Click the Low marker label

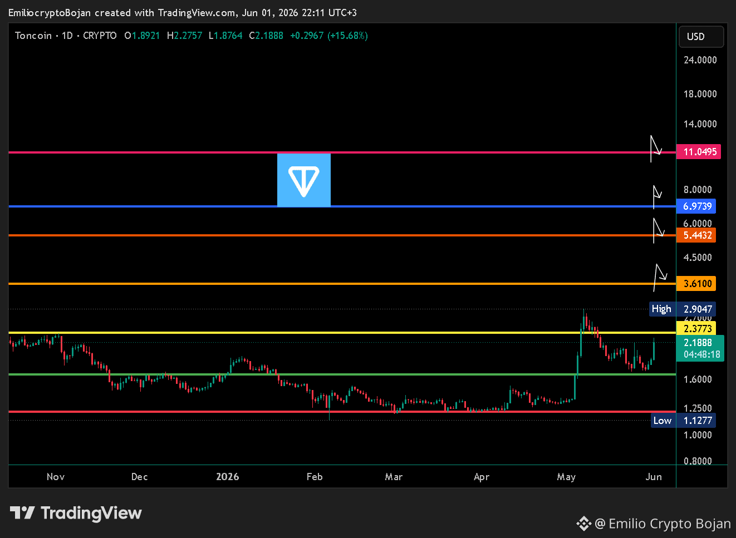coord(663,421)
